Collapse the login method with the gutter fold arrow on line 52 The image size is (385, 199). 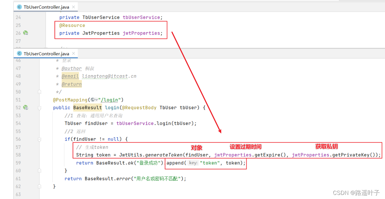tap(39, 108)
